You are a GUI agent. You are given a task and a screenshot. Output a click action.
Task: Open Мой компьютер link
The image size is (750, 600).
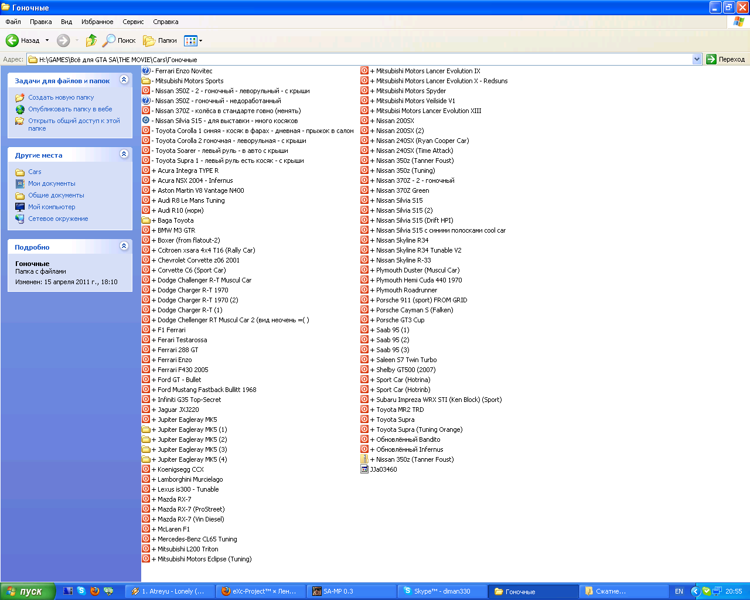[52, 207]
